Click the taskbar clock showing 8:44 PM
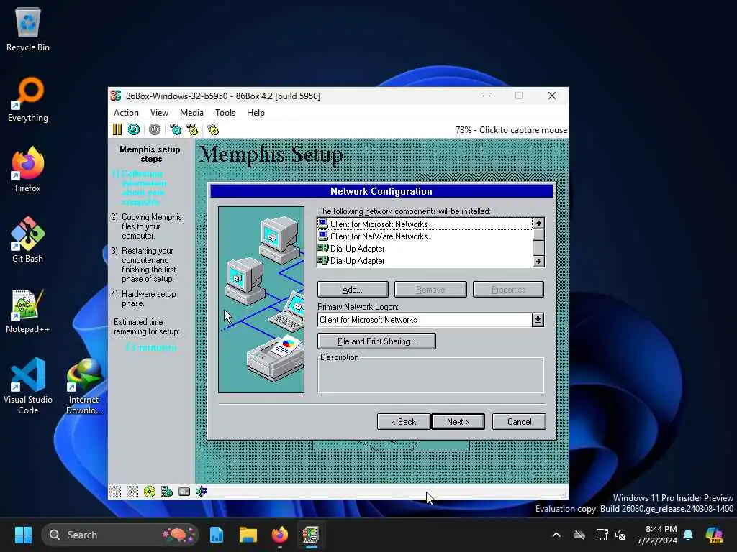737x552 pixels. (657, 535)
